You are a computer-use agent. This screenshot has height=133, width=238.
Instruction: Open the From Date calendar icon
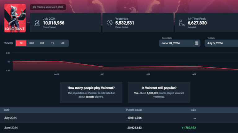[196, 43]
